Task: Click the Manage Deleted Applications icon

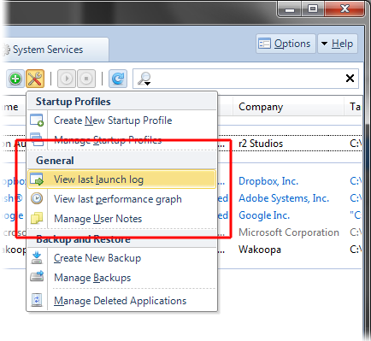Action: [37, 300]
